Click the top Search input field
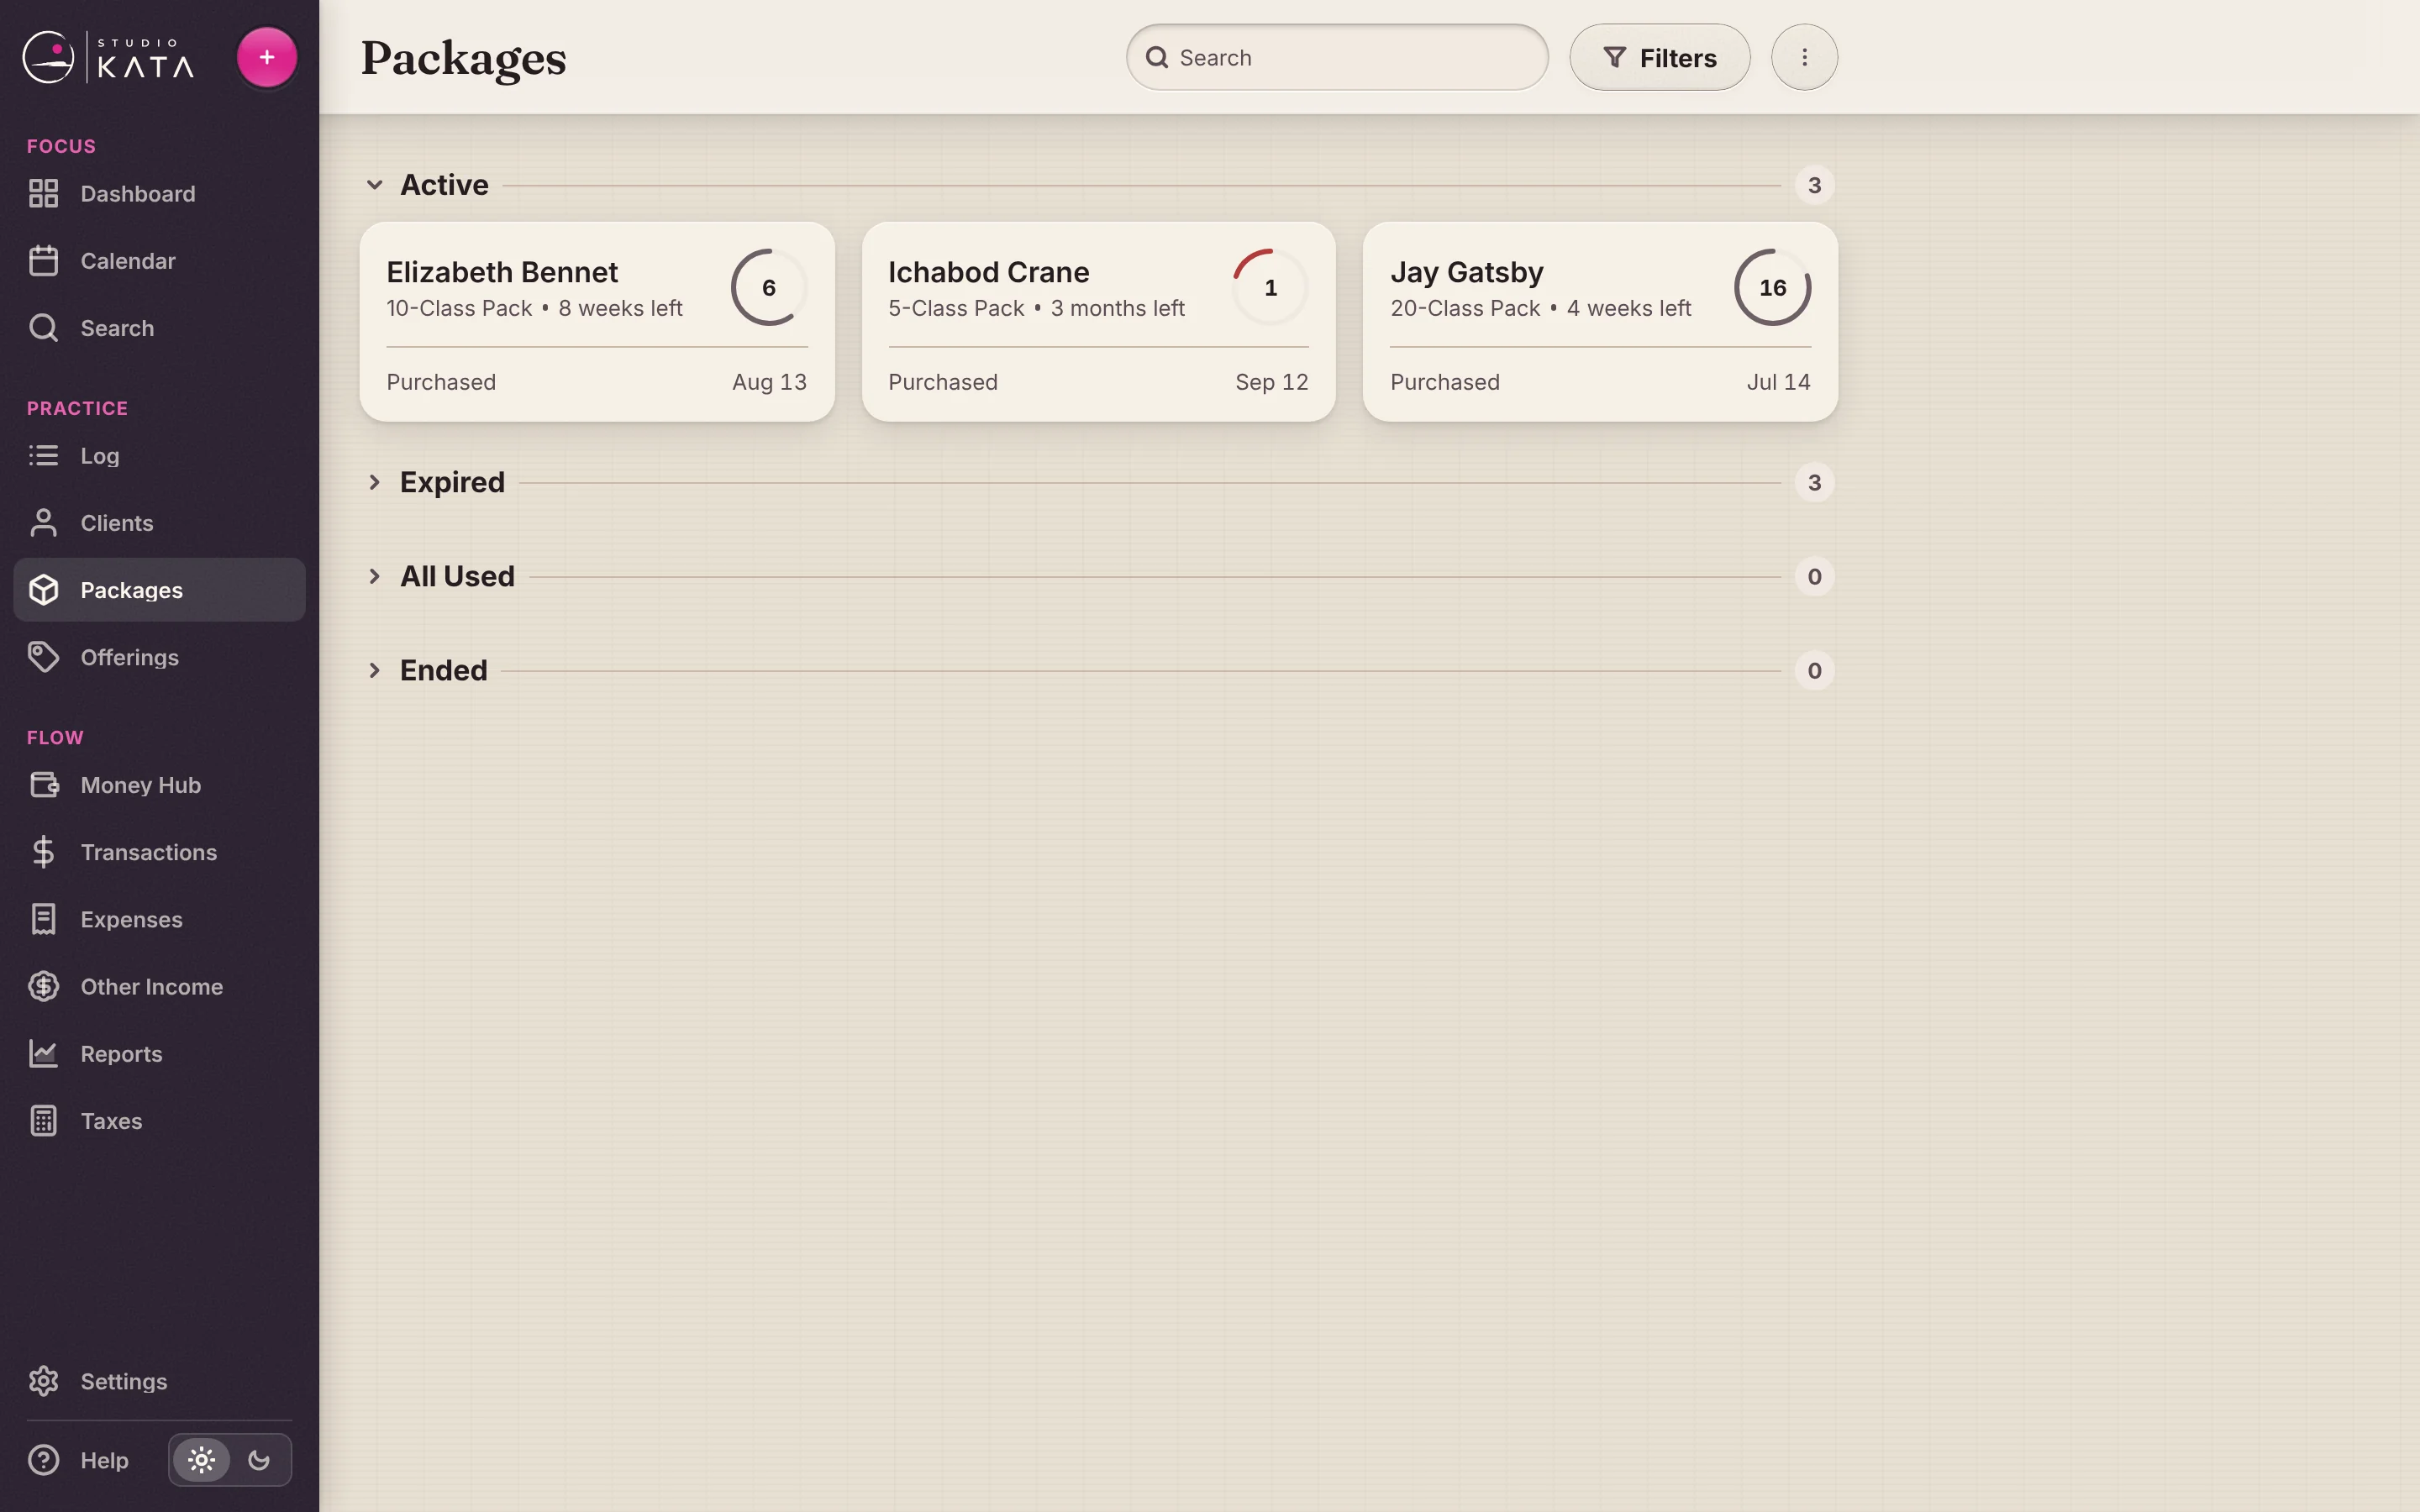The width and height of the screenshot is (2420, 1512). pos(1336,57)
